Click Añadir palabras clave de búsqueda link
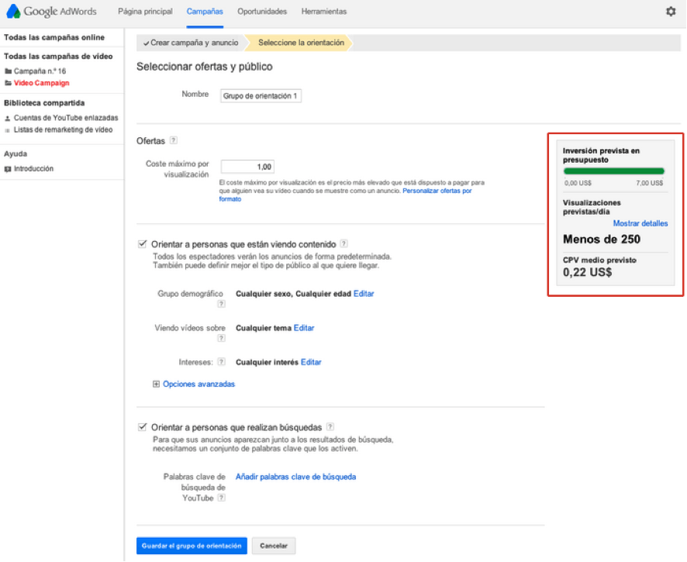Image resolution: width=687 pixels, height=562 pixels. coord(295,477)
